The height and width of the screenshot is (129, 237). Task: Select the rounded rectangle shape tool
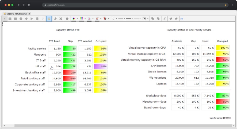(x=15, y=19)
